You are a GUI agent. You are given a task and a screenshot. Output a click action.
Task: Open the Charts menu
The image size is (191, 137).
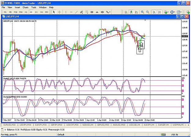click(x=26, y=7)
